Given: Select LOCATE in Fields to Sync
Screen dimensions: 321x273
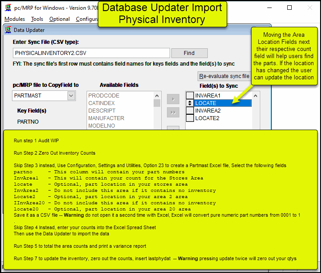Looking at the screenshot, I should tap(223, 103).
